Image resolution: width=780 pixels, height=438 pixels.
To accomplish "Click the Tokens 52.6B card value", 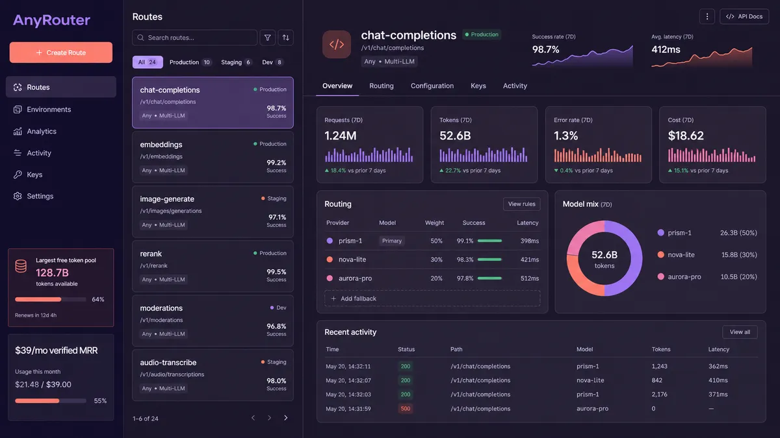I will pos(455,136).
